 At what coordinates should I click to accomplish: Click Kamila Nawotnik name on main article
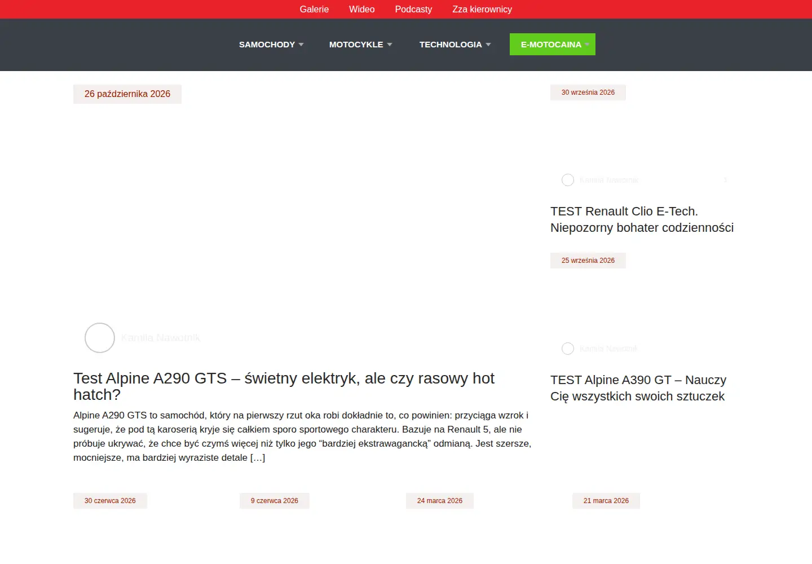161,338
